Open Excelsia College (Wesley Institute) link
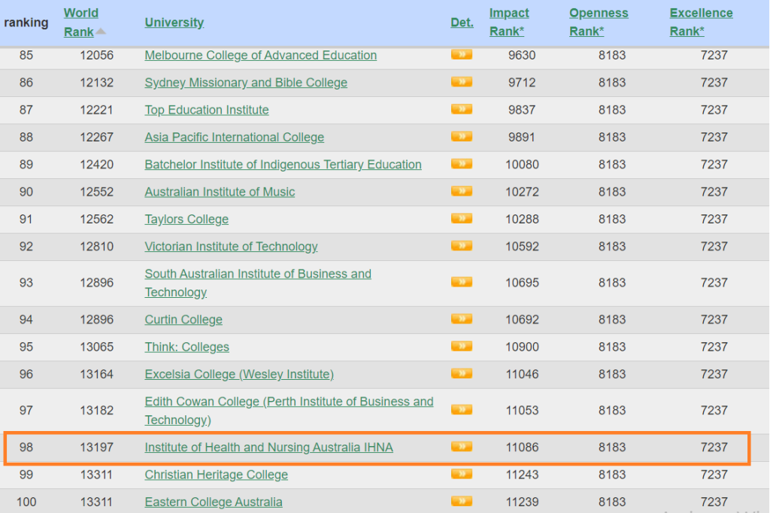Image resolution: width=770 pixels, height=513 pixels. 238,375
